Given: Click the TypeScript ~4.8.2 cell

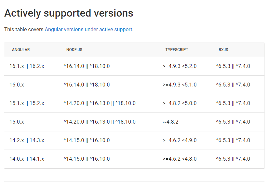Looking at the screenshot, I should click(170, 122).
